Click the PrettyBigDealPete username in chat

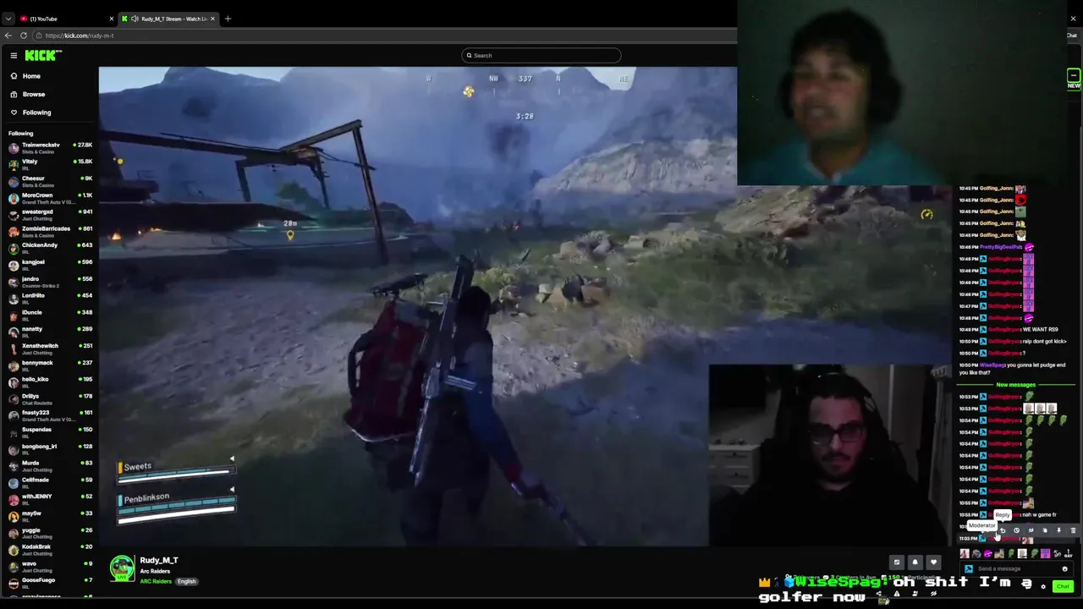pos(1001,247)
